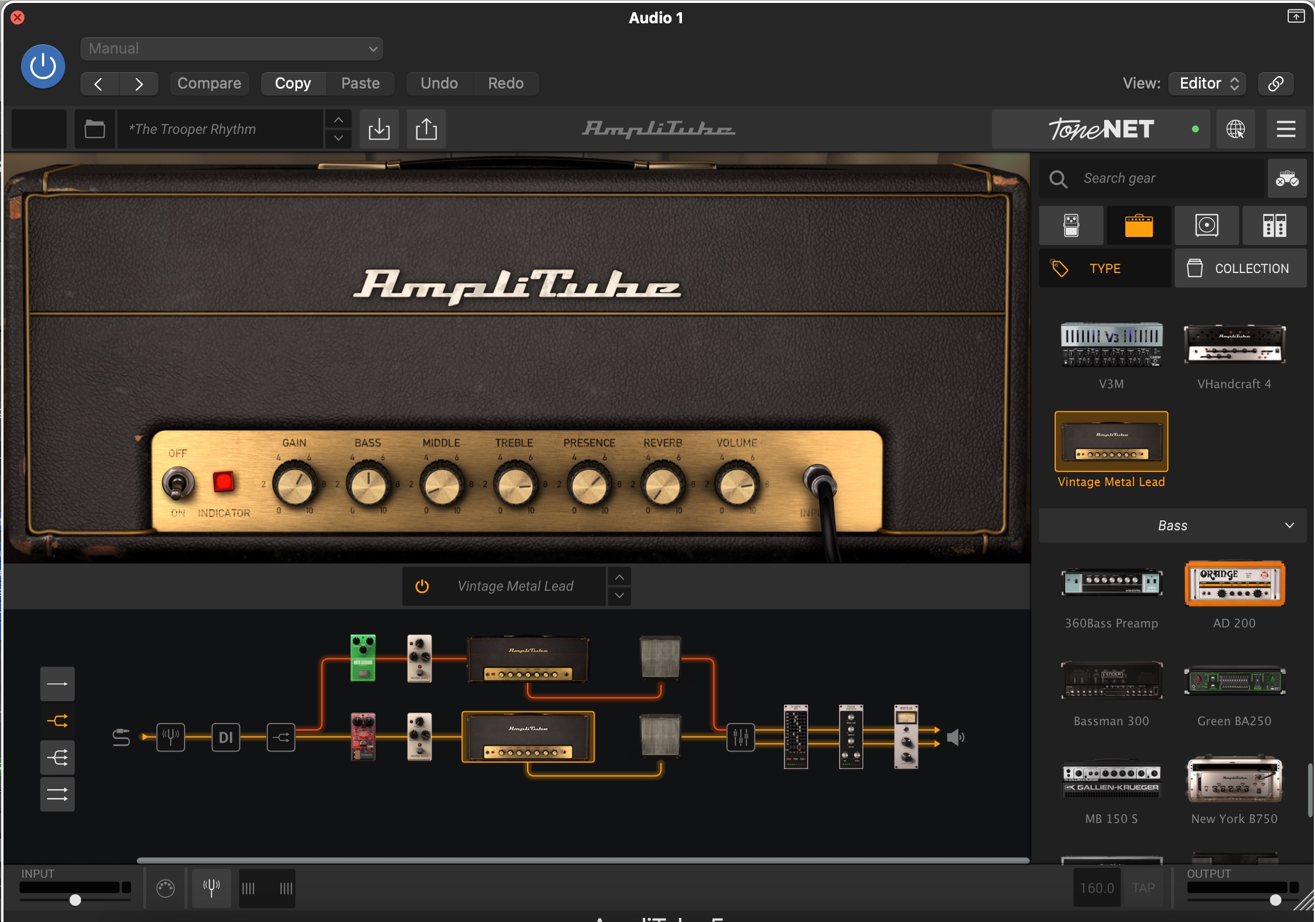Click The Trooper Rhythm preset name field
Viewport: 1315px width, 922px height.
(220, 129)
